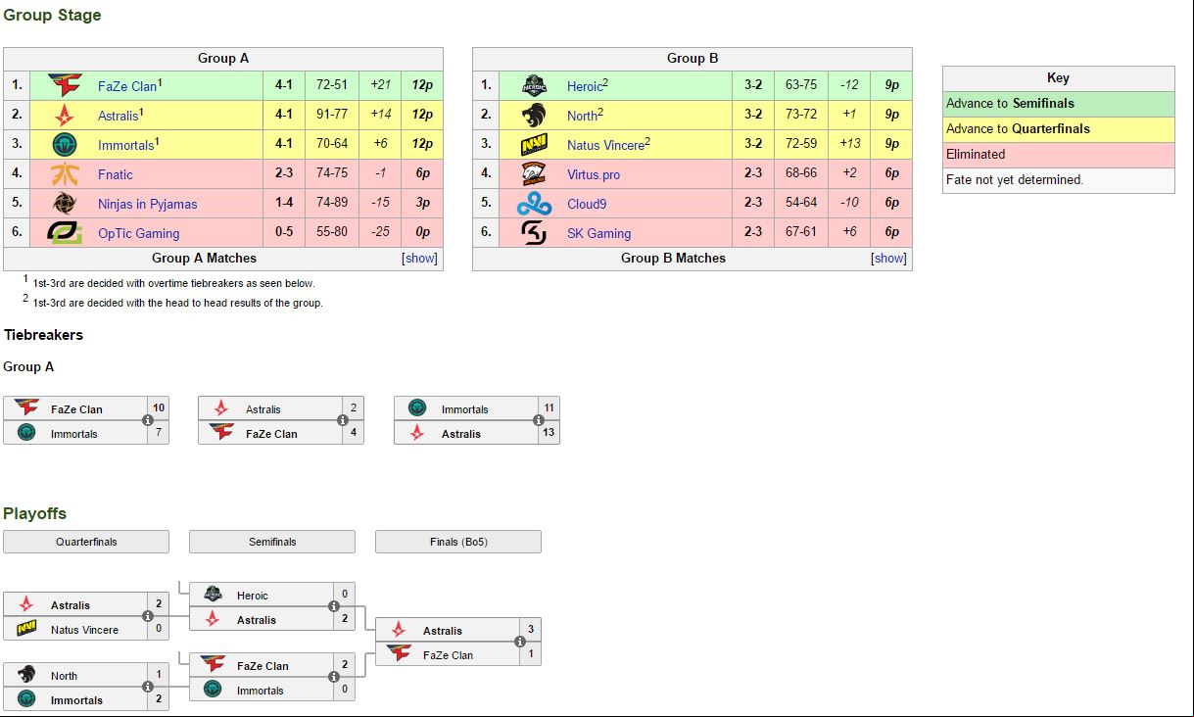This screenshot has height=717, width=1194.
Task: Click the Finals (Bo5) bracket column header
Action: (458, 542)
